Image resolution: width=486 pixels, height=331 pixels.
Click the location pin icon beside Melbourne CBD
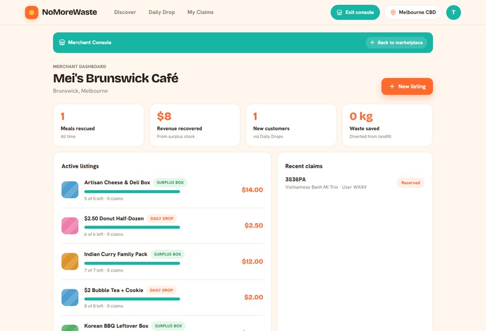coord(393,13)
